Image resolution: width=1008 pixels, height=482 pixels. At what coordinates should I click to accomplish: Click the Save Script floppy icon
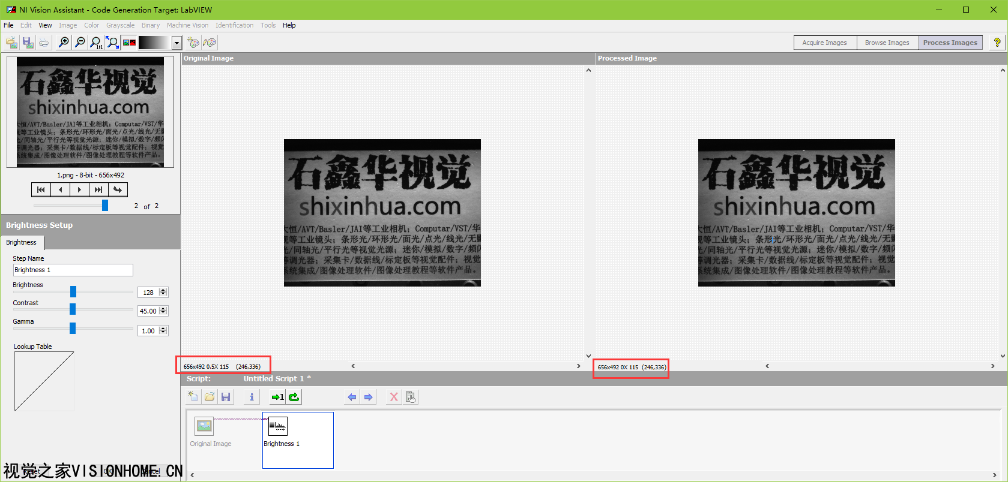(x=226, y=397)
